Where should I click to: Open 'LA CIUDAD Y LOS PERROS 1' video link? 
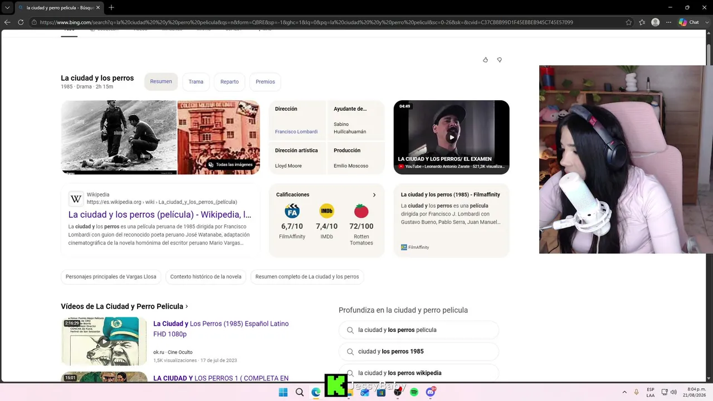click(x=221, y=378)
